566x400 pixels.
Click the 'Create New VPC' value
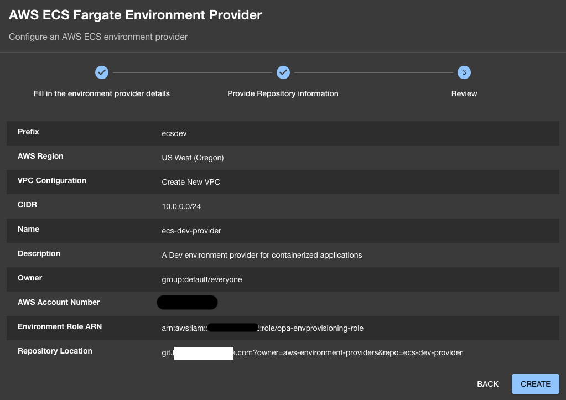pos(191,183)
